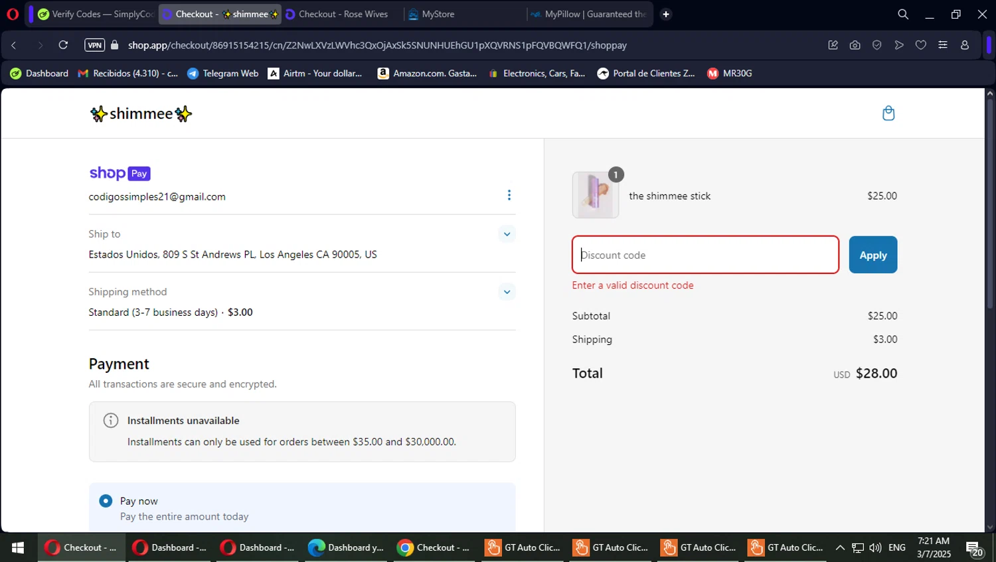Click the Enter a valid discount code error
996x562 pixels.
click(x=633, y=285)
